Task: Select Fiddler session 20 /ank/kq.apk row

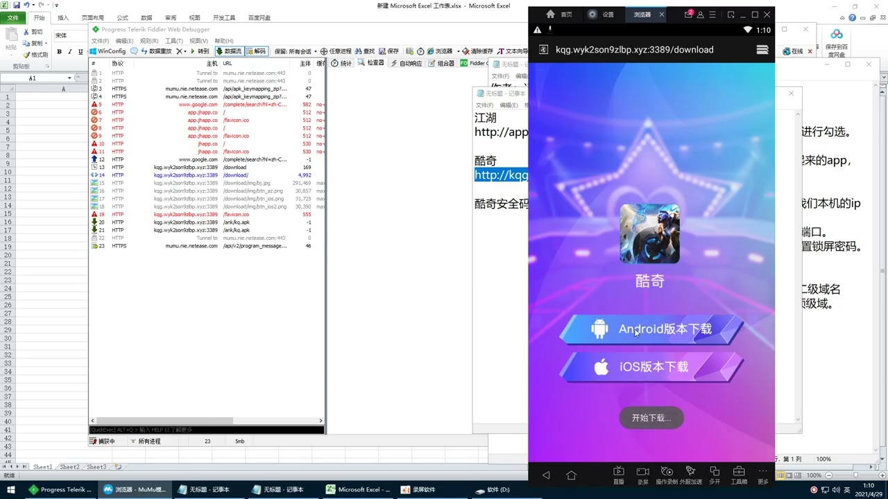Action: pyautogui.click(x=207, y=222)
